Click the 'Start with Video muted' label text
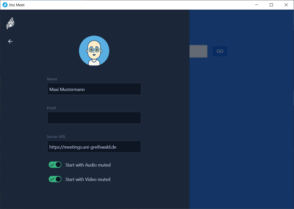The height and width of the screenshot is (209, 294). click(88, 179)
